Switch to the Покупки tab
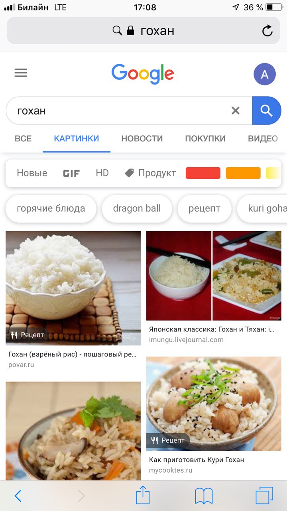 click(x=205, y=139)
